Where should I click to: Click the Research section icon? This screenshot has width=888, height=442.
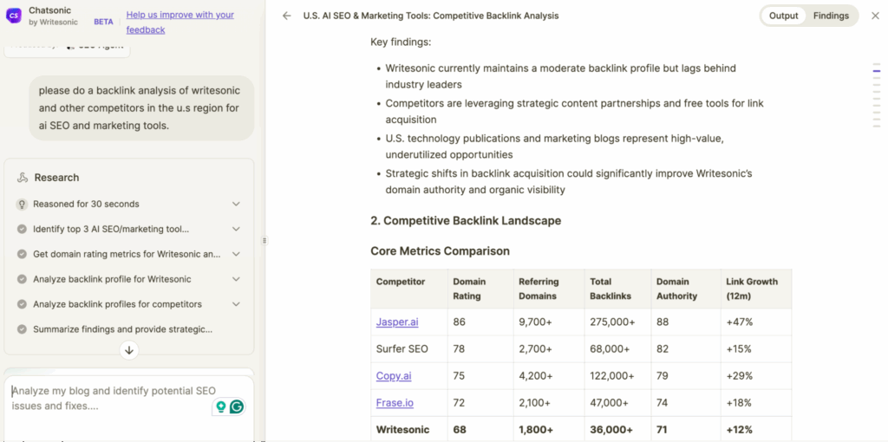pyautogui.click(x=23, y=178)
